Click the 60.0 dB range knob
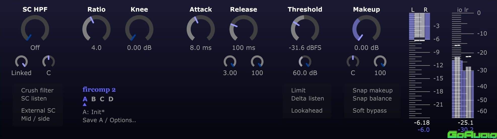Image resolution: width=497 pixels, height=139 pixels. [x=305, y=62]
